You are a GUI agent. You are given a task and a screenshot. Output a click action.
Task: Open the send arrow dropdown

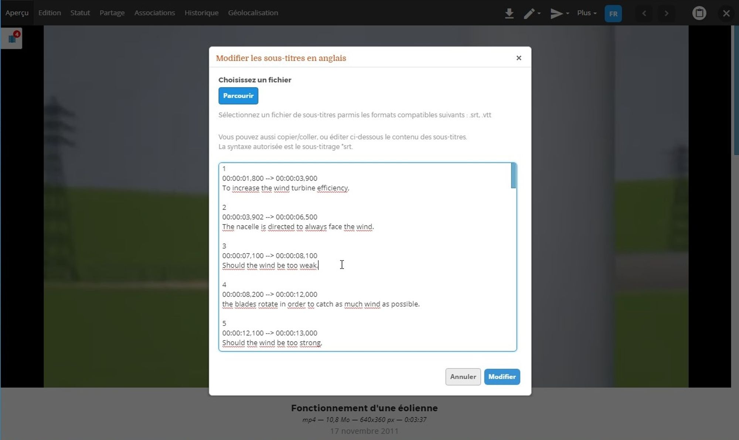tap(559, 13)
